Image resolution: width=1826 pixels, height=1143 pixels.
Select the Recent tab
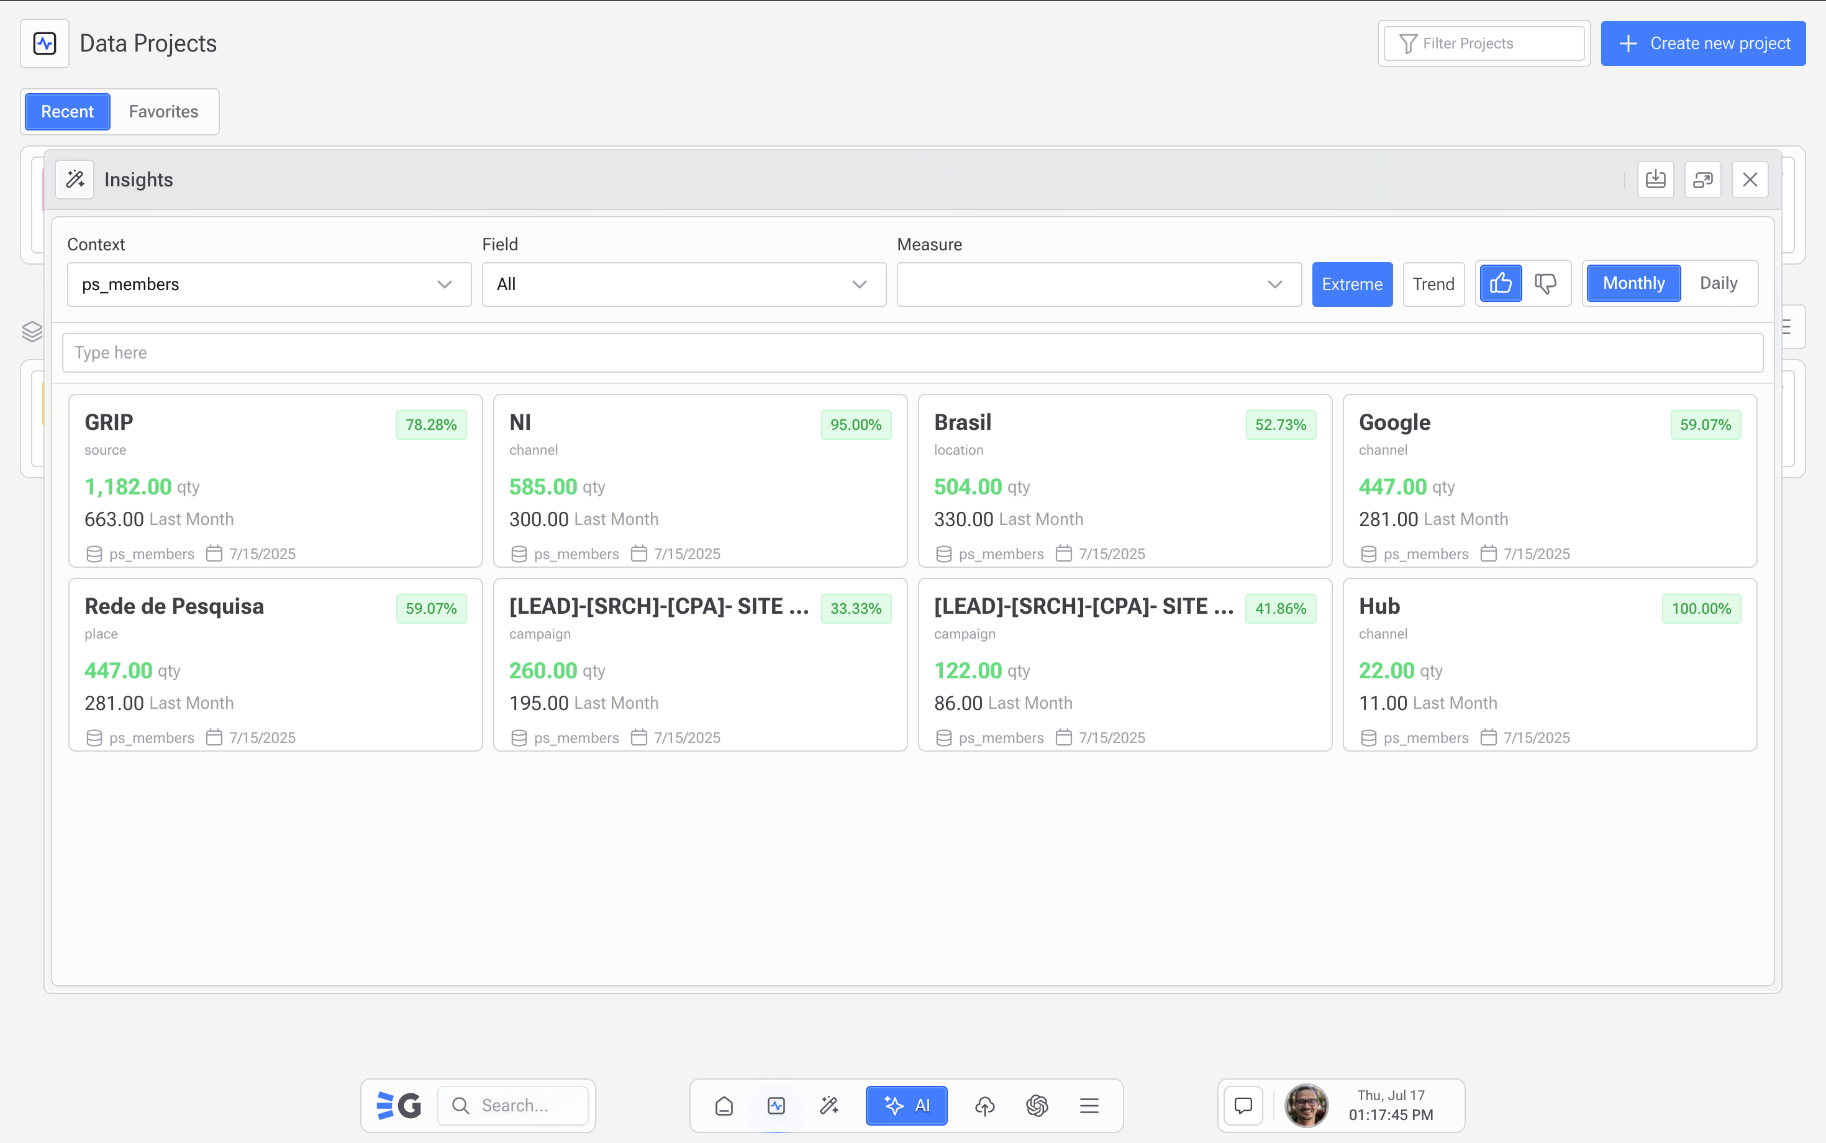[x=67, y=112]
